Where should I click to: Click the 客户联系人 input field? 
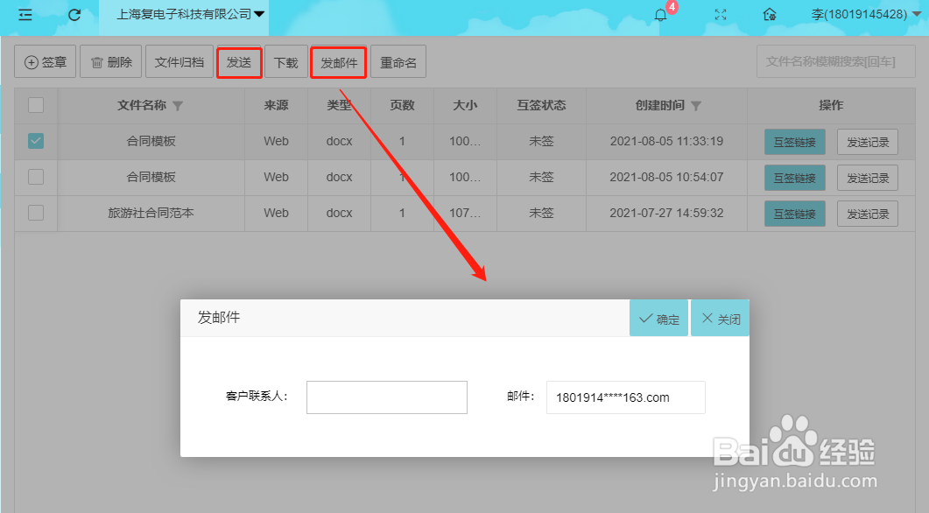click(x=386, y=397)
